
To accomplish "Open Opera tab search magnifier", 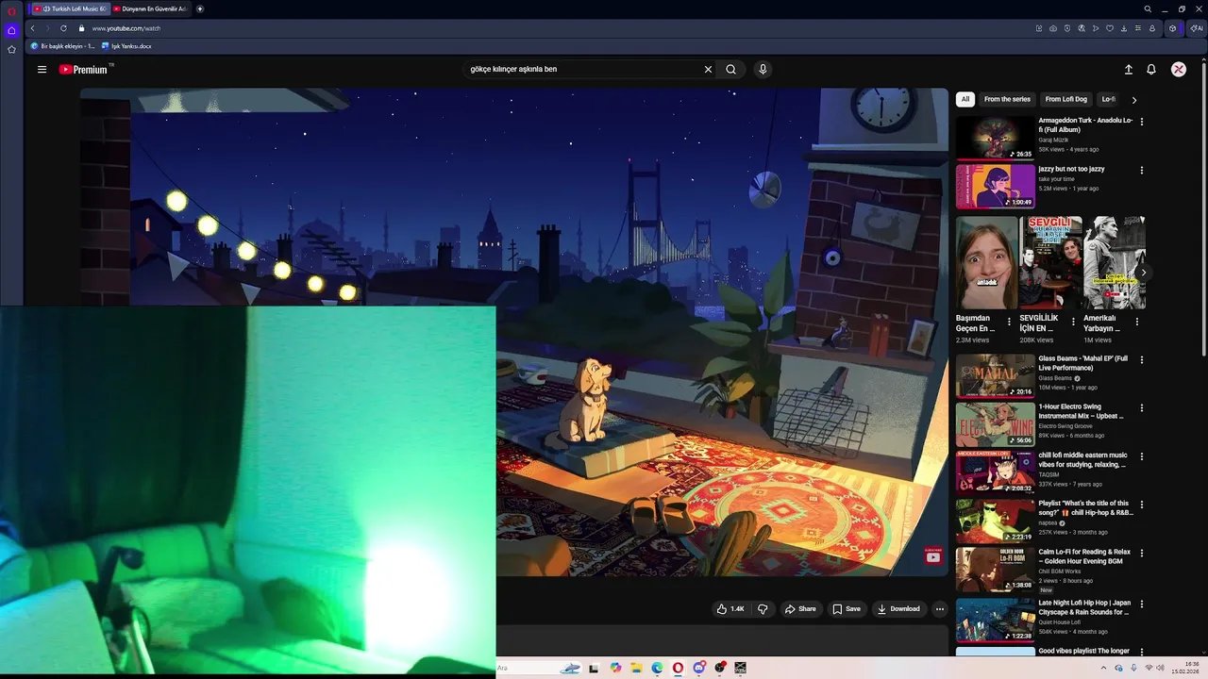I will [x=1148, y=8].
